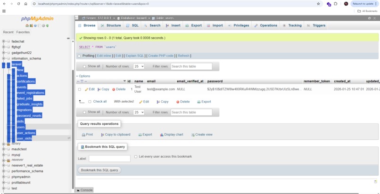Screen dimensions: 380x194
Task: Click the Export icon in the 'With selected' row
Action: coord(199,102)
